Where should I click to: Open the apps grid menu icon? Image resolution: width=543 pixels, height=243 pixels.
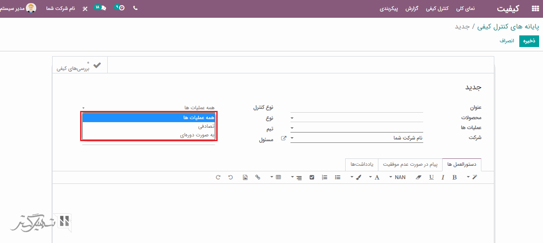pos(529,8)
